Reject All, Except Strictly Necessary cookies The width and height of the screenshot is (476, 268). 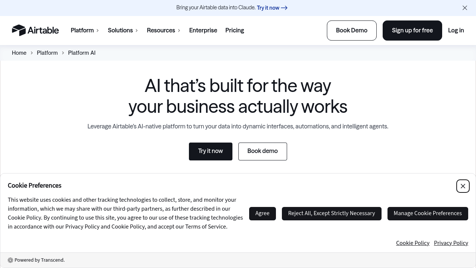[332, 214]
